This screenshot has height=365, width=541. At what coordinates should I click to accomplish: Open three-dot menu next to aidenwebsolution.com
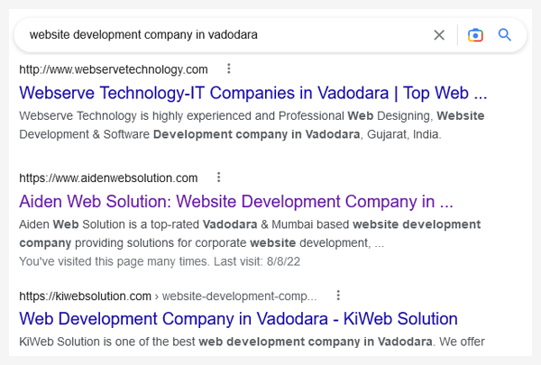tap(218, 178)
